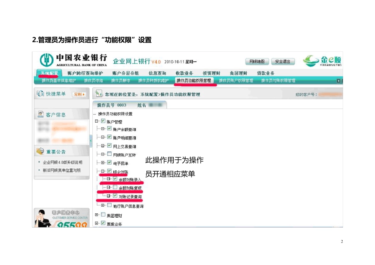
Task: Open the 收款业务 tab
Action: pos(184,73)
